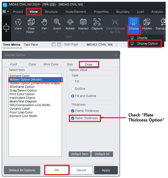Close the Display Option dialog
168x178 pixels.
point(115,55)
